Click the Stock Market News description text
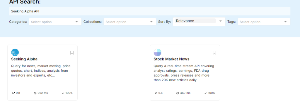The width and height of the screenshot is (300, 106). 184,73
